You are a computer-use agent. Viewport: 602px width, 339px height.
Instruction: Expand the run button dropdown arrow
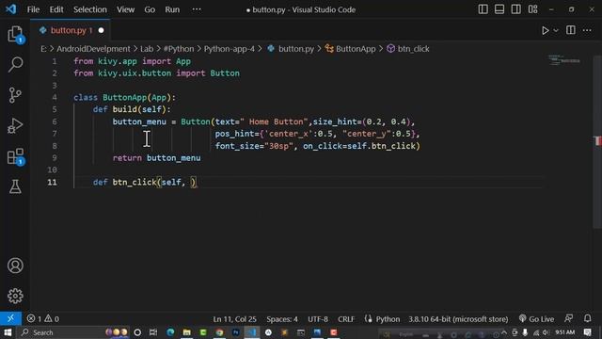tap(556, 30)
